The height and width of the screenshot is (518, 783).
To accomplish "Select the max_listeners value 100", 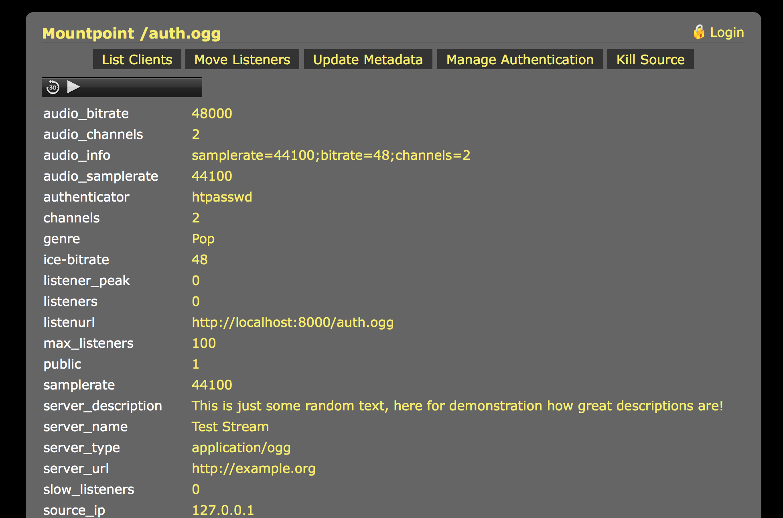I will pos(204,343).
